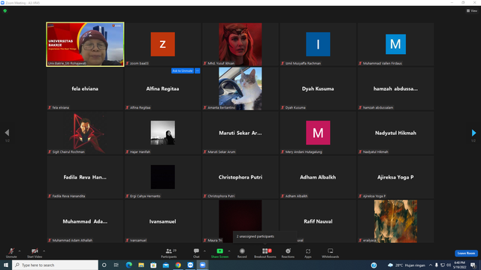Viewport: 481px width, 270px height.
Task: Select hamzah abdussalam tile
Action: pos(395,88)
